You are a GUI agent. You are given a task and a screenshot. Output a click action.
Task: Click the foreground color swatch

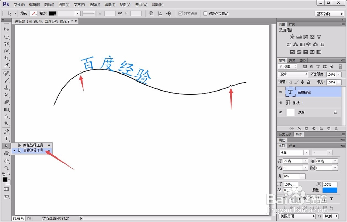click(5, 180)
